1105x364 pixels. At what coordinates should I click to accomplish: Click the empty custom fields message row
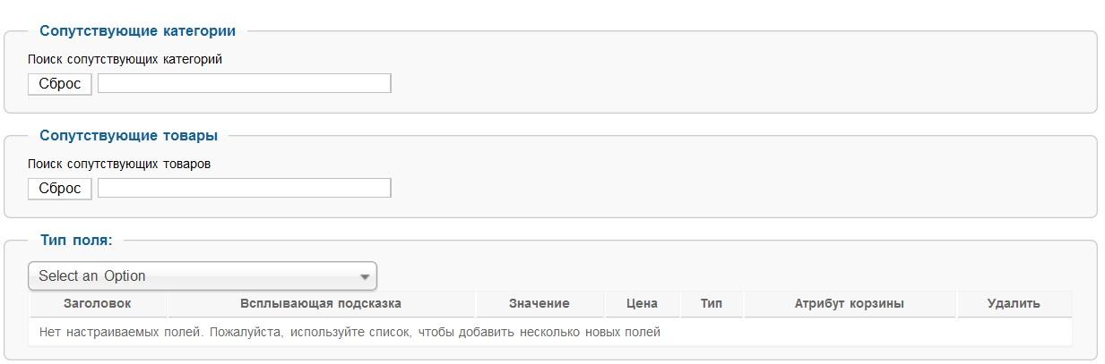(x=551, y=333)
